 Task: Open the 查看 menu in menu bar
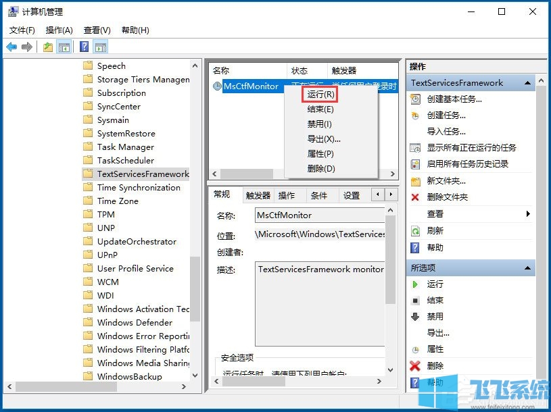[x=96, y=30]
